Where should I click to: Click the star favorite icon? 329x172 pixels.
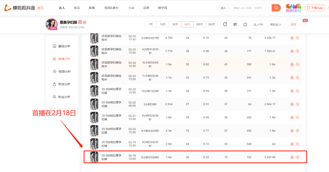pos(245,24)
